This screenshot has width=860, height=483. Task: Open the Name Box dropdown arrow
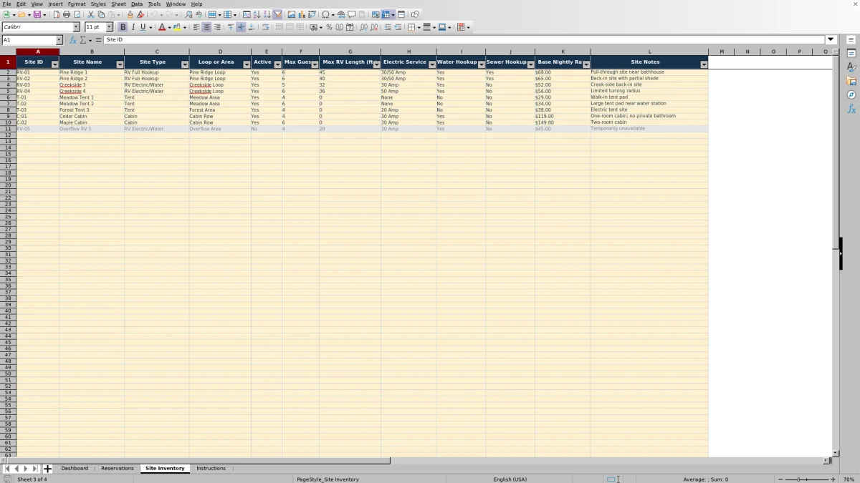pos(59,40)
